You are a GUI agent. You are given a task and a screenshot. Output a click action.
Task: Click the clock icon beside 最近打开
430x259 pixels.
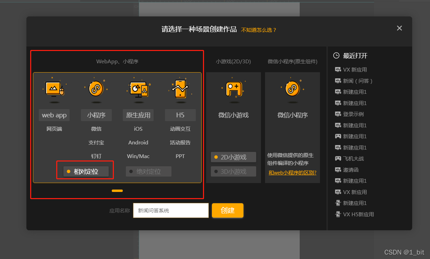click(x=336, y=55)
